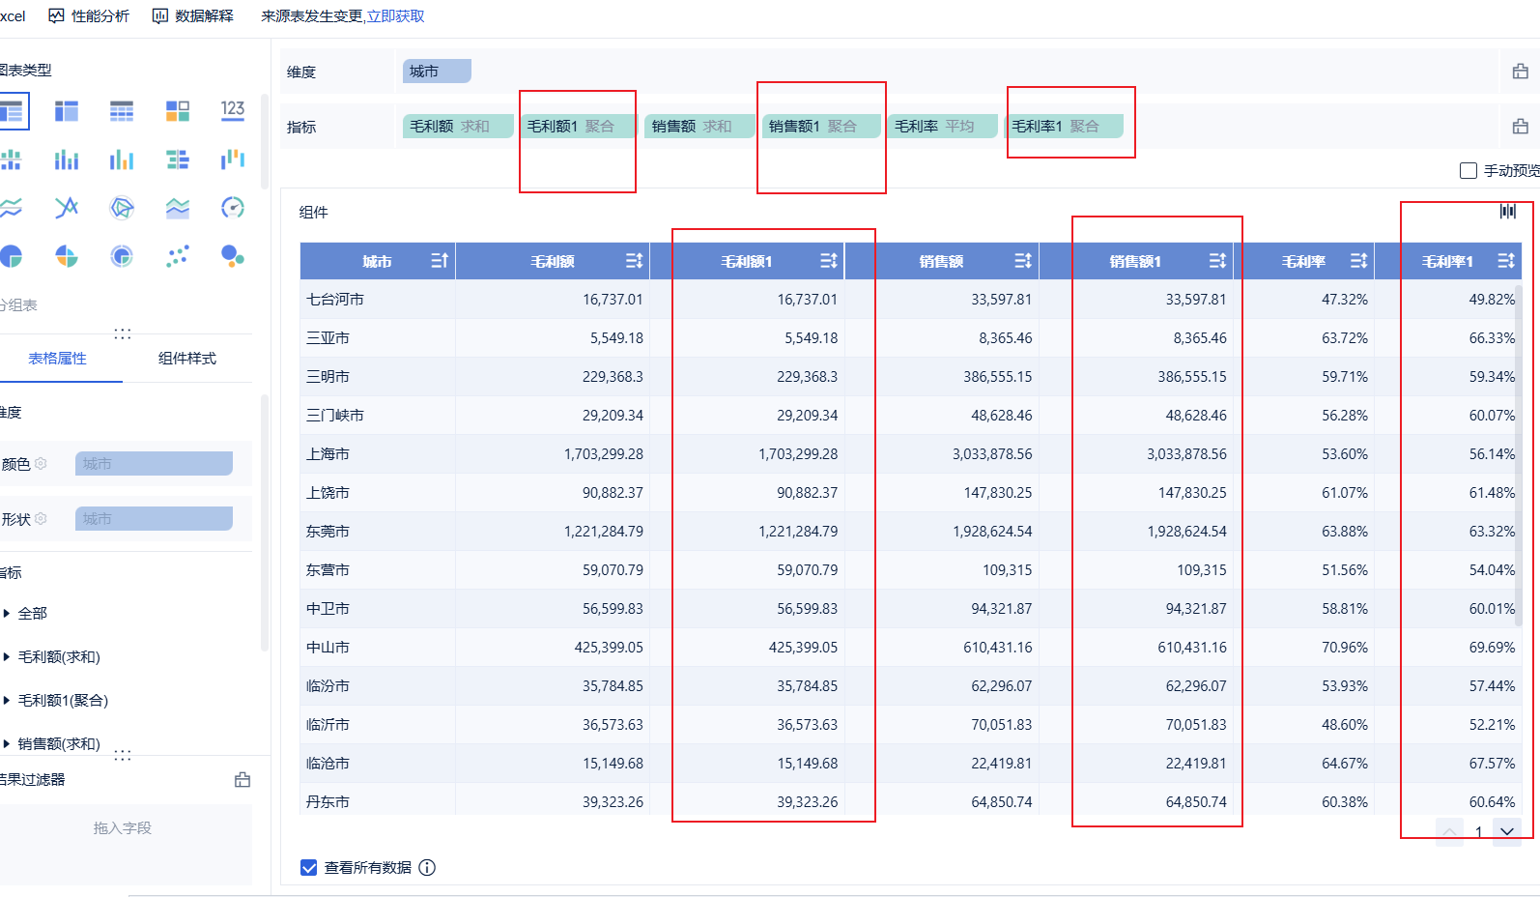Sort by the 城市 column header icon

[440, 261]
